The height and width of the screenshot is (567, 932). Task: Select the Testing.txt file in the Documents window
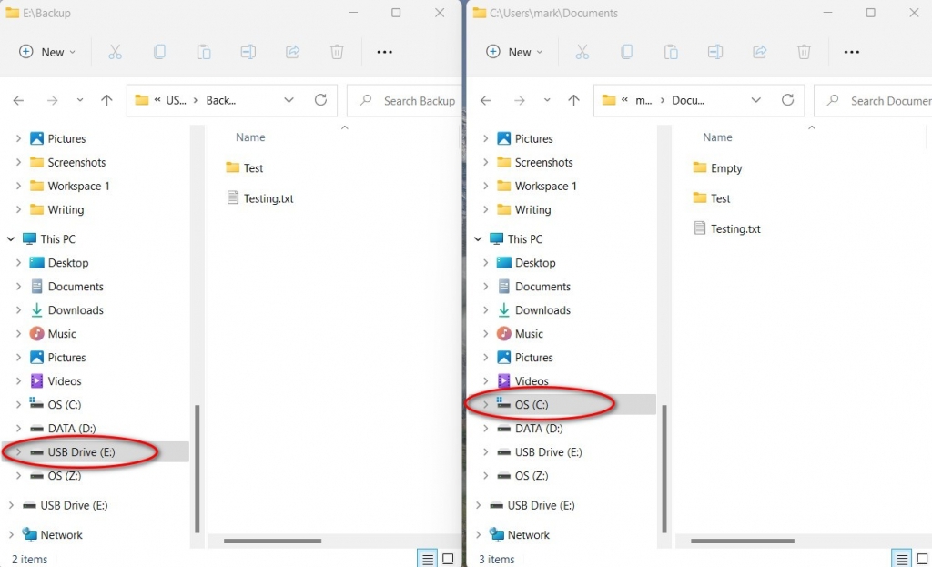click(x=734, y=228)
